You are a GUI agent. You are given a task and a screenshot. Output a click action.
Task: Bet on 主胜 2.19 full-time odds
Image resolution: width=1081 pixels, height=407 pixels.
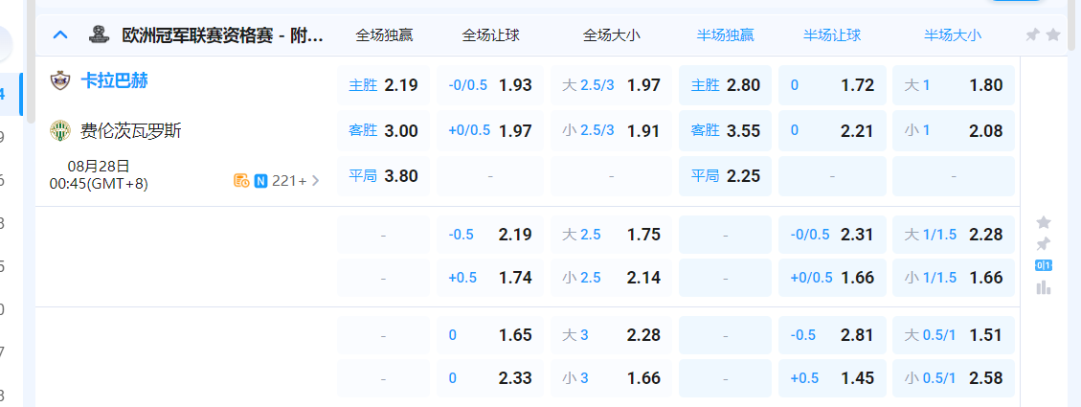pos(384,85)
